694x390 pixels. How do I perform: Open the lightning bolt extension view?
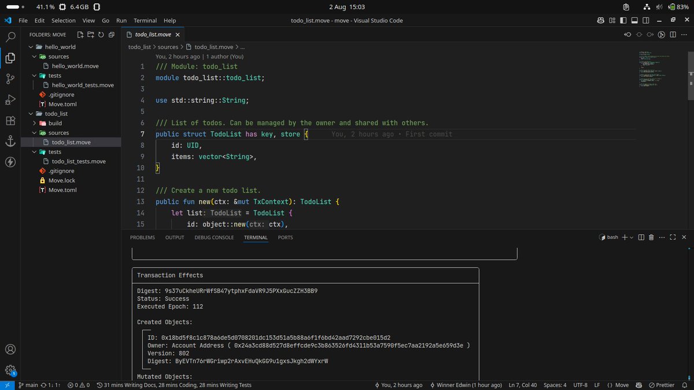[10, 162]
